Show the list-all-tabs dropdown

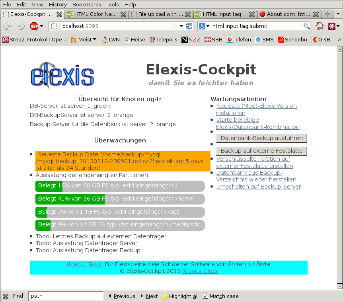338,14
